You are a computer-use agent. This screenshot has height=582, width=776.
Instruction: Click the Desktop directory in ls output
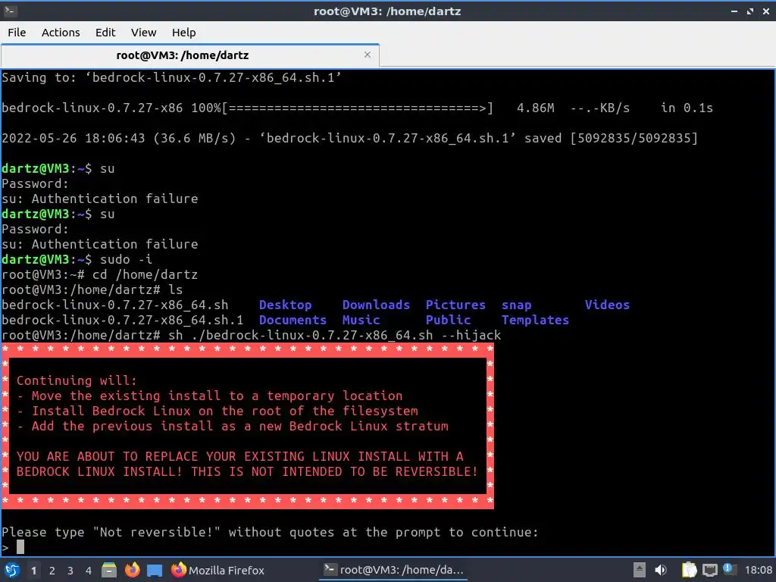(285, 305)
